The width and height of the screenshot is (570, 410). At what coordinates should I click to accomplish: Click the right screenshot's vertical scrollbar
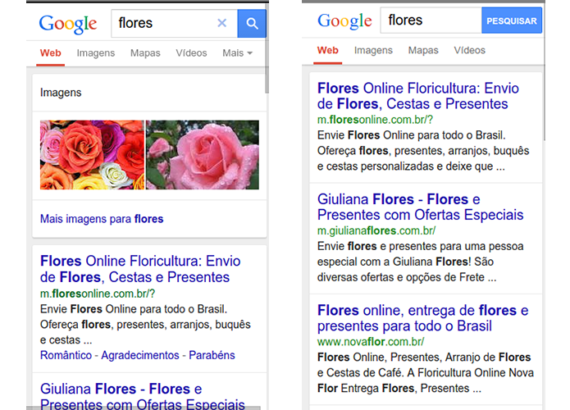(x=544, y=71)
